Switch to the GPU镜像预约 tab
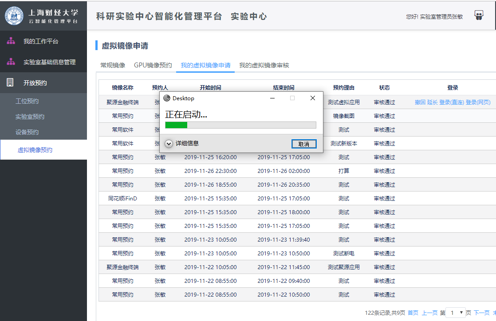Viewport: 496px width, 321px height. [153, 65]
